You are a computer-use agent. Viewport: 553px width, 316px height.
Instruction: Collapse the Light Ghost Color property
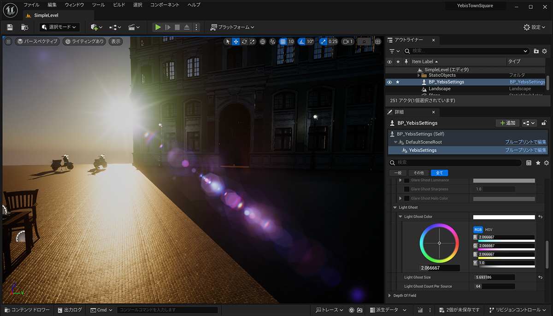[400, 217]
